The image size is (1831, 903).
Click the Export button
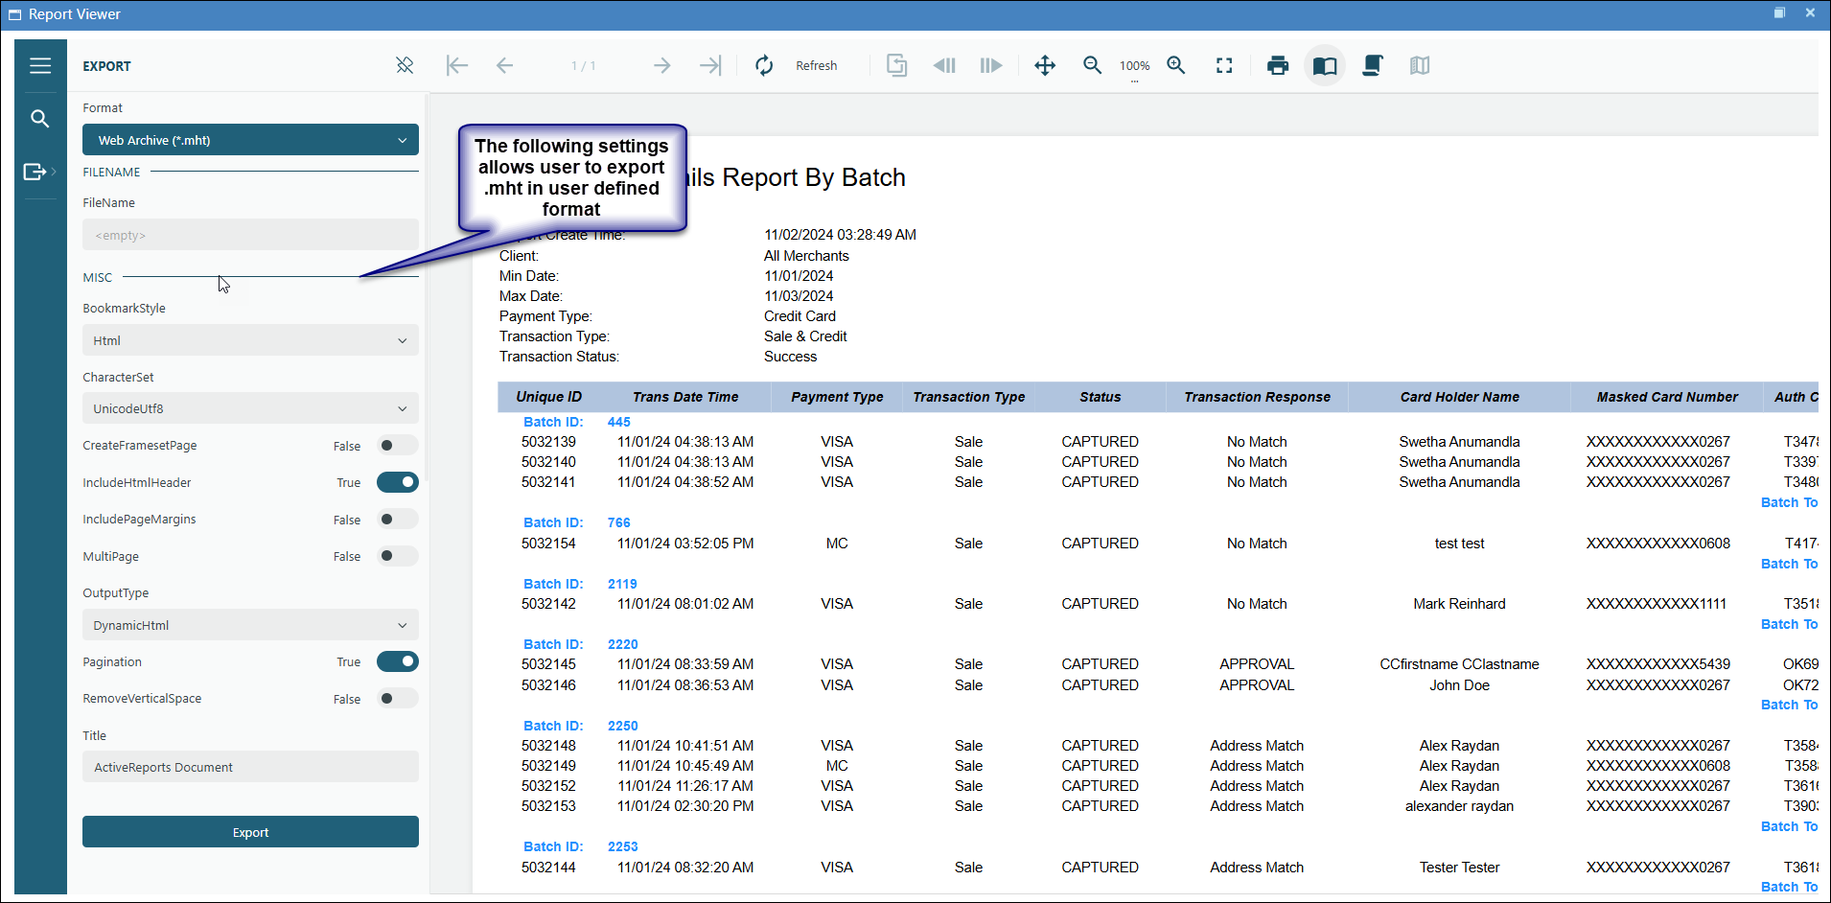point(250,832)
